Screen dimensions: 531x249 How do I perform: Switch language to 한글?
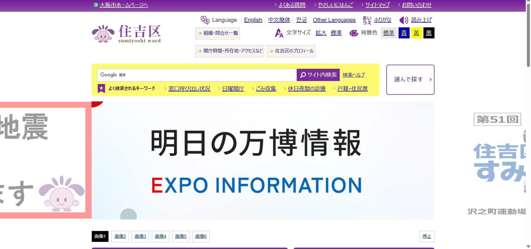click(x=301, y=20)
